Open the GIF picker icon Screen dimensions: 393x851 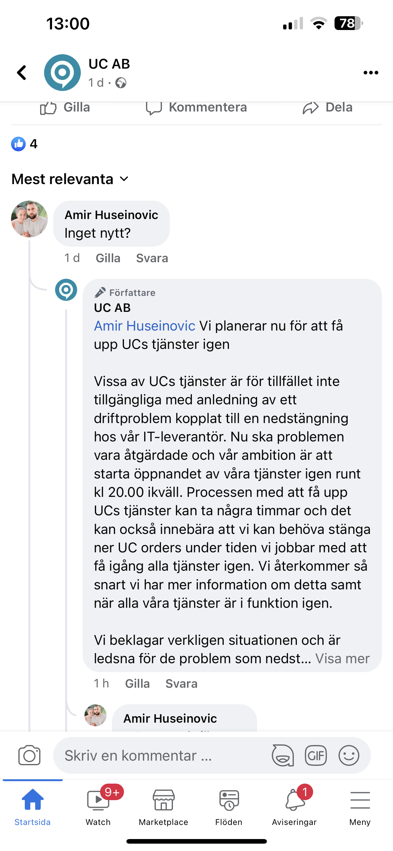click(316, 755)
